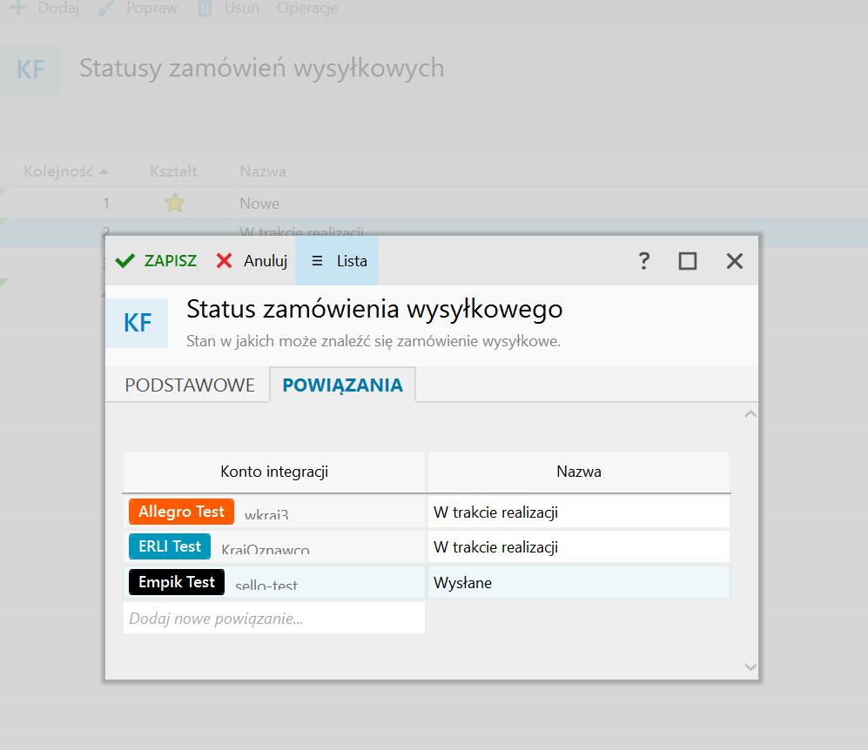Open ERLI row's W trakcie realizacji cell

tap(578, 547)
